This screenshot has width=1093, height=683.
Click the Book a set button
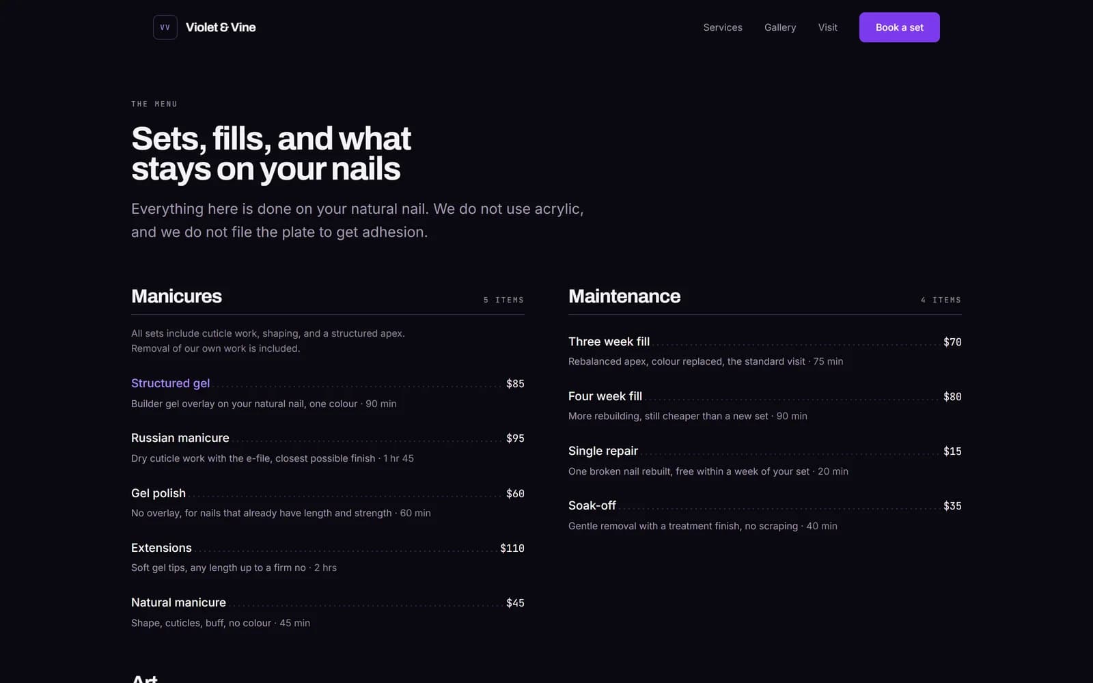coord(900,27)
